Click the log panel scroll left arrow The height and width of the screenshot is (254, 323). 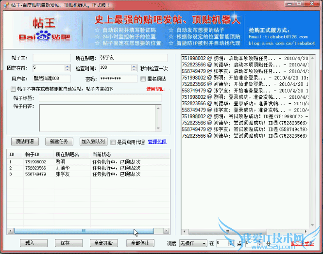coord(185,232)
